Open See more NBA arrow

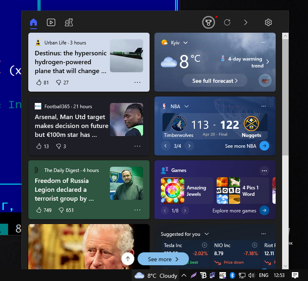[264, 146]
